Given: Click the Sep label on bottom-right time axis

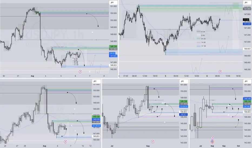Looking at the screenshot, I should pos(224,146).
